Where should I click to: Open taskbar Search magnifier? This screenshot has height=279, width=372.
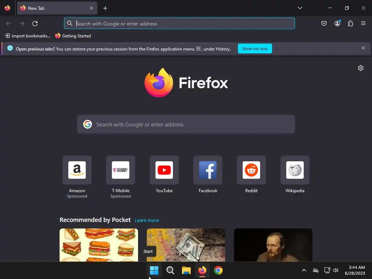170,270
